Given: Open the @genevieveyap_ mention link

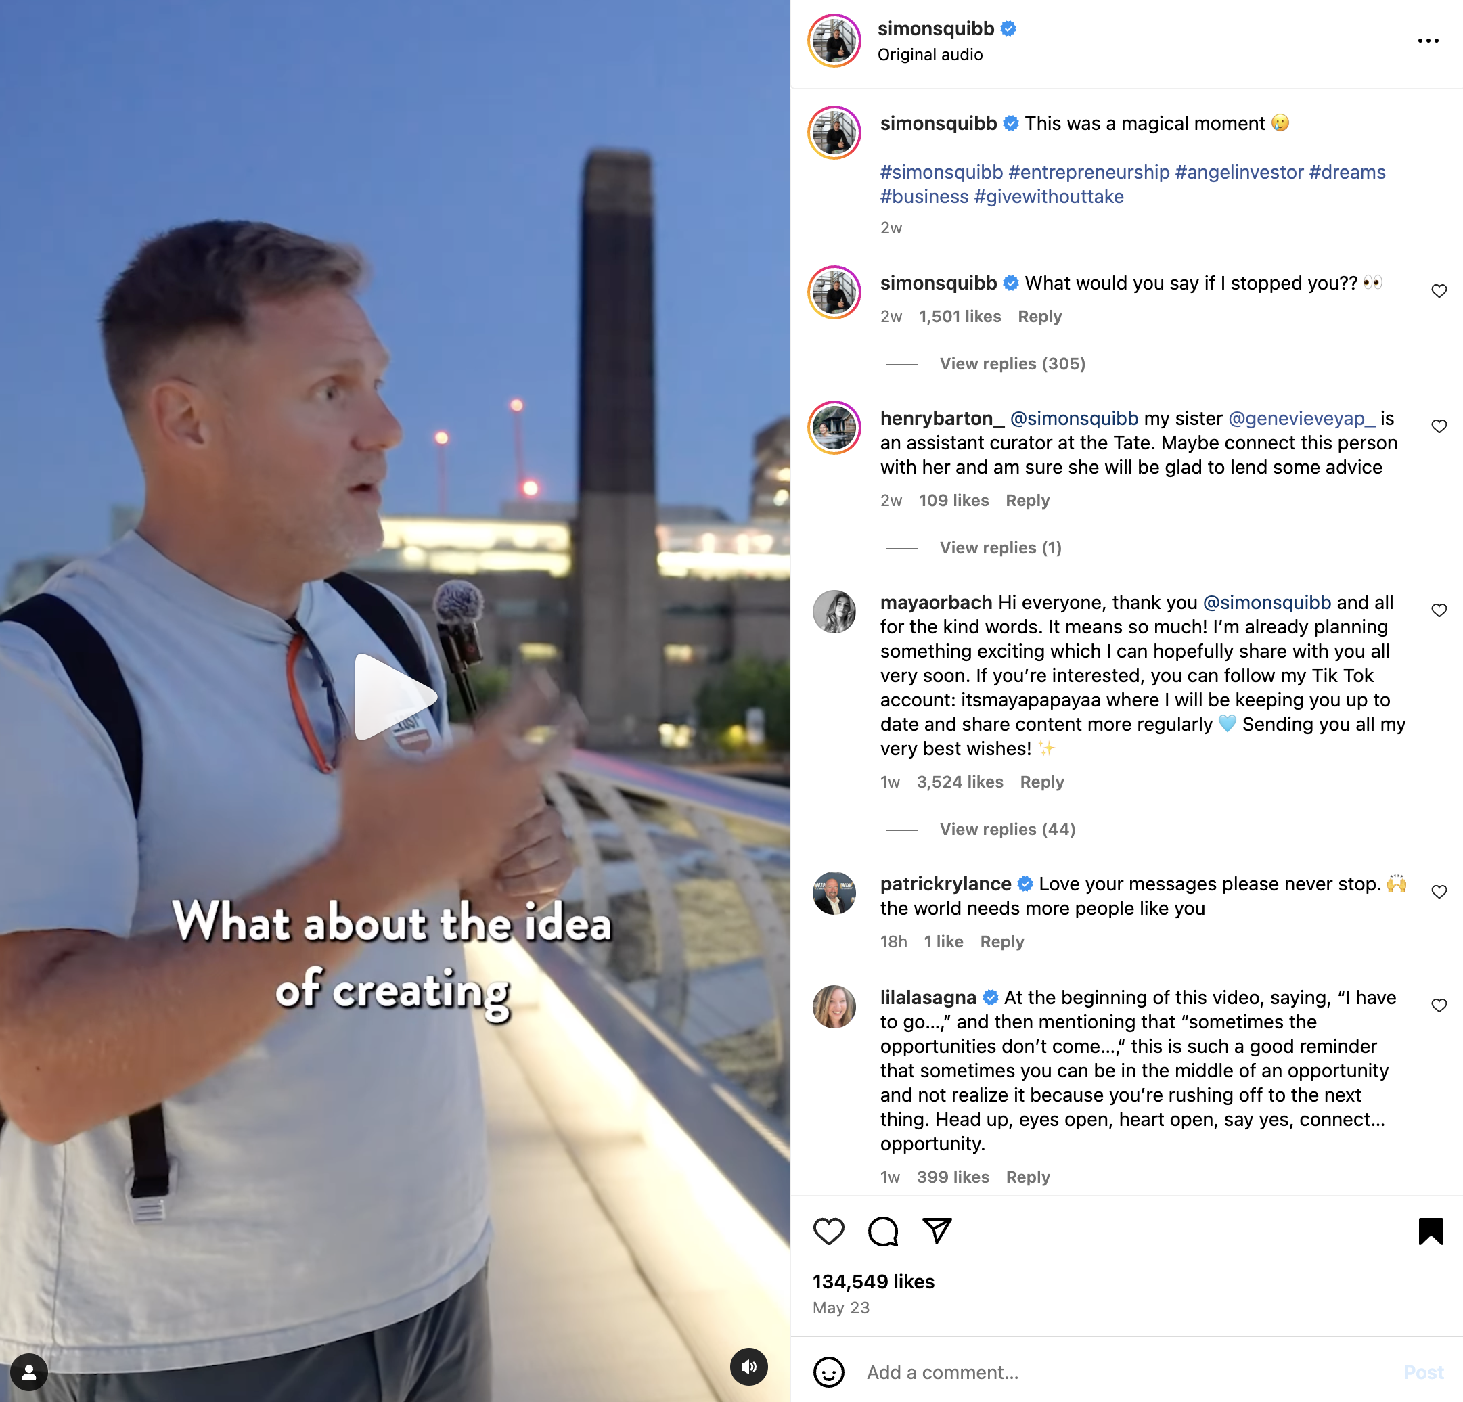Looking at the screenshot, I should point(1301,419).
